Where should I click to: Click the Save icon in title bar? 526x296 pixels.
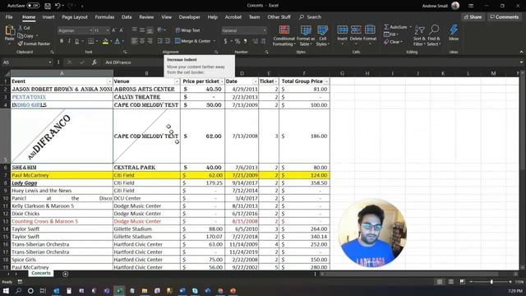point(48,6)
